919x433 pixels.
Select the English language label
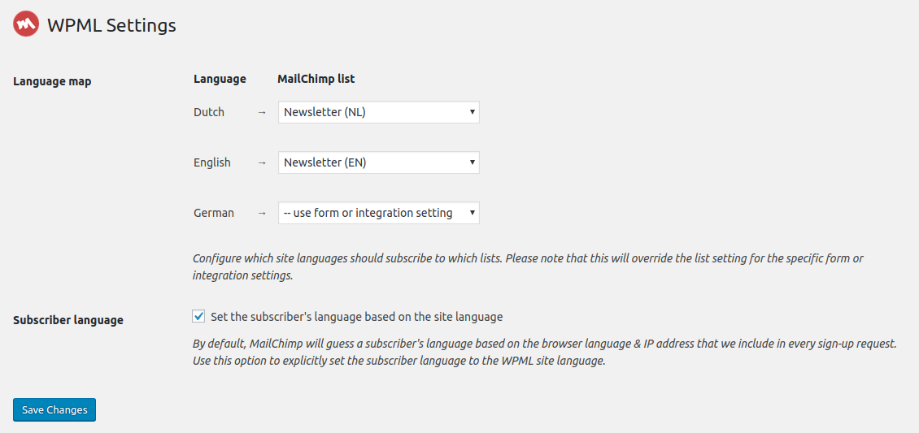pyautogui.click(x=212, y=162)
